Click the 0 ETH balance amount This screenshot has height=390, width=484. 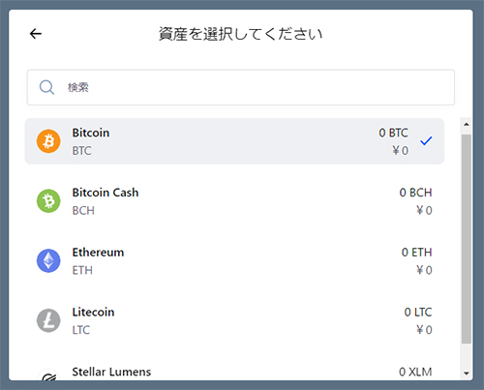click(x=416, y=253)
